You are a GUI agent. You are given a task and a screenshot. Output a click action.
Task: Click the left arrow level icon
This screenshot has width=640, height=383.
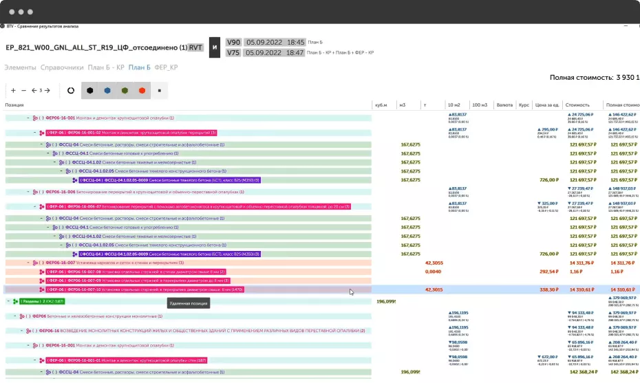tap(34, 90)
